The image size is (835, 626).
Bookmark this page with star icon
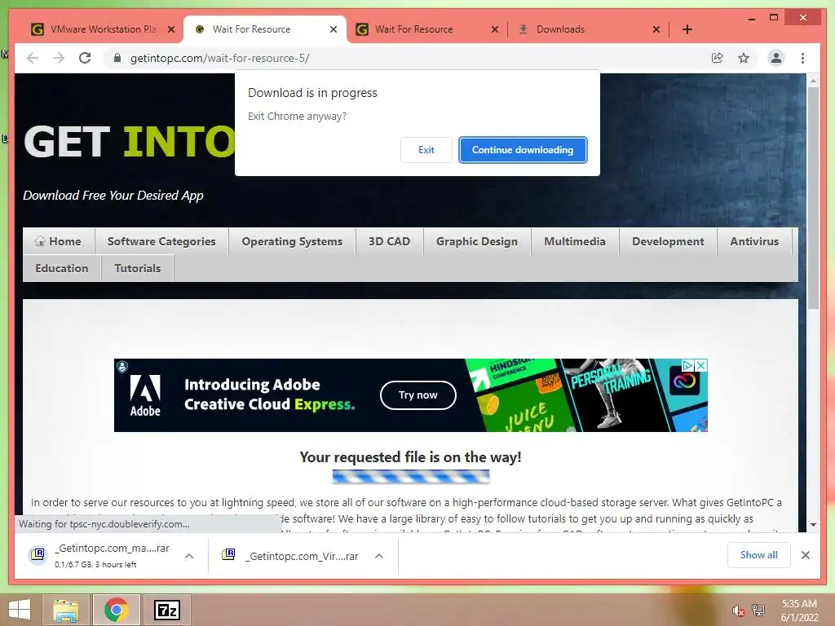pos(744,58)
